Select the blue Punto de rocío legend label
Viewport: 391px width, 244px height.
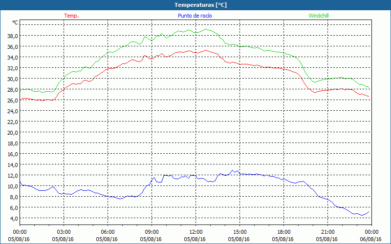195,16
